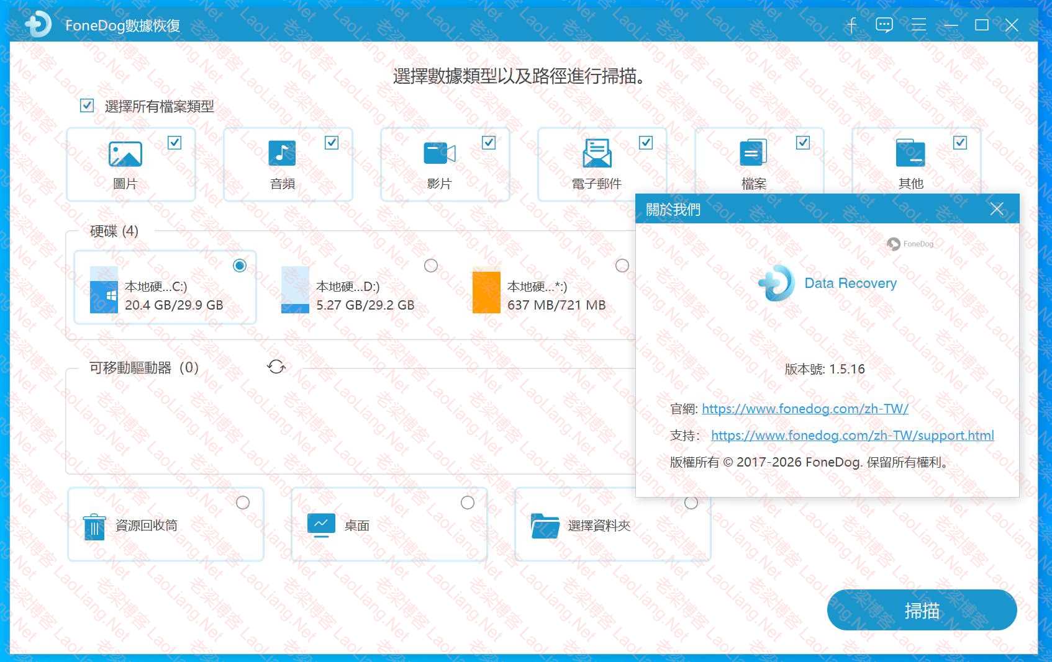Toggle the 選擇所有檔案類型 checkbox
Viewport: 1052px width, 662px height.
[x=87, y=105]
